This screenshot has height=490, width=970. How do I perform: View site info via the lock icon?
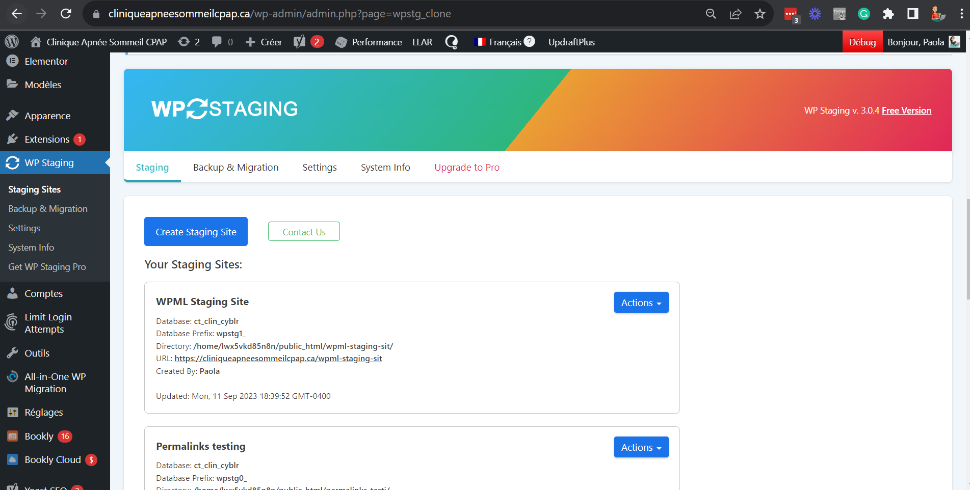coord(96,14)
